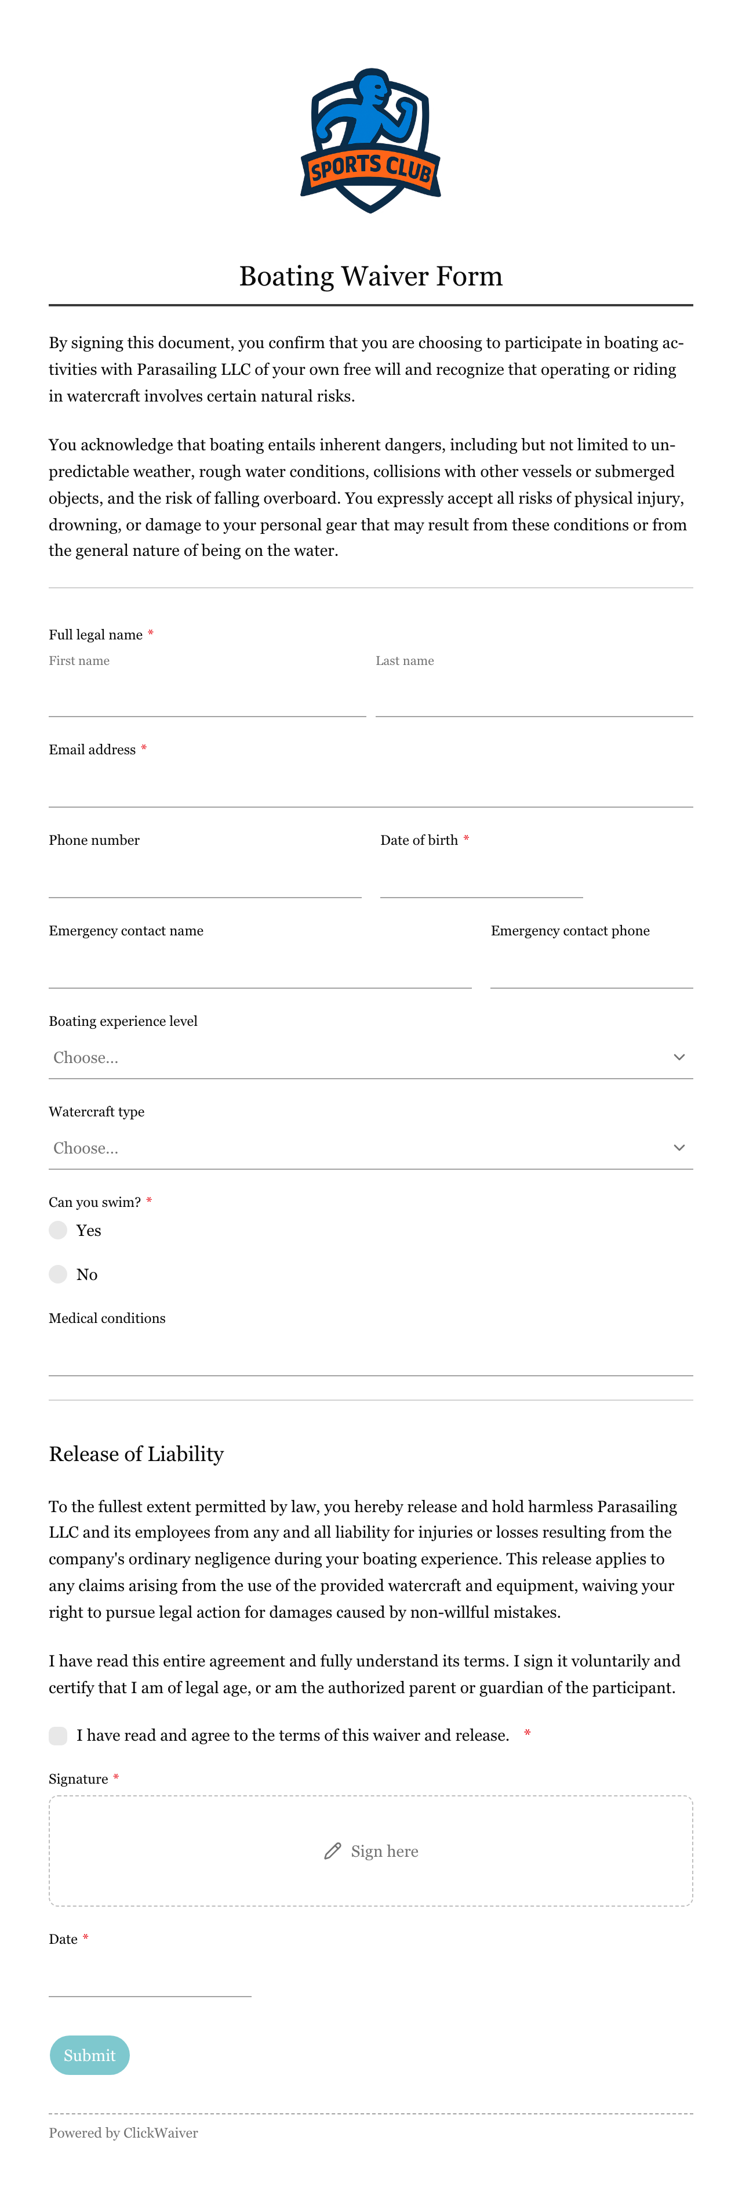The width and height of the screenshot is (742, 2191).
Task: Check the agree to waiver terms checkbox
Action: [x=58, y=1735]
